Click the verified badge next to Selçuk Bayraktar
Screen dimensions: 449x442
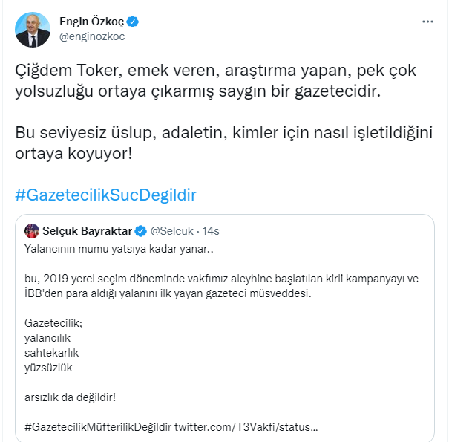coord(140,231)
